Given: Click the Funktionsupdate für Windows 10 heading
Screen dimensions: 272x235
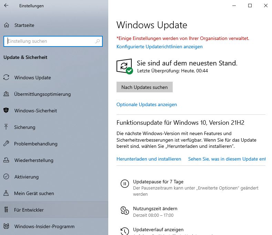Looking at the screenshot, I should 180,123.
